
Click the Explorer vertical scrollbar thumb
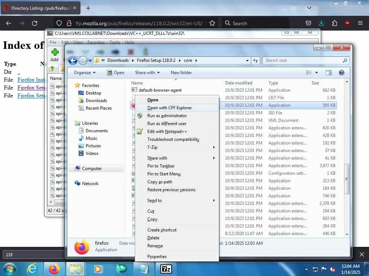(x=347, y=179)
